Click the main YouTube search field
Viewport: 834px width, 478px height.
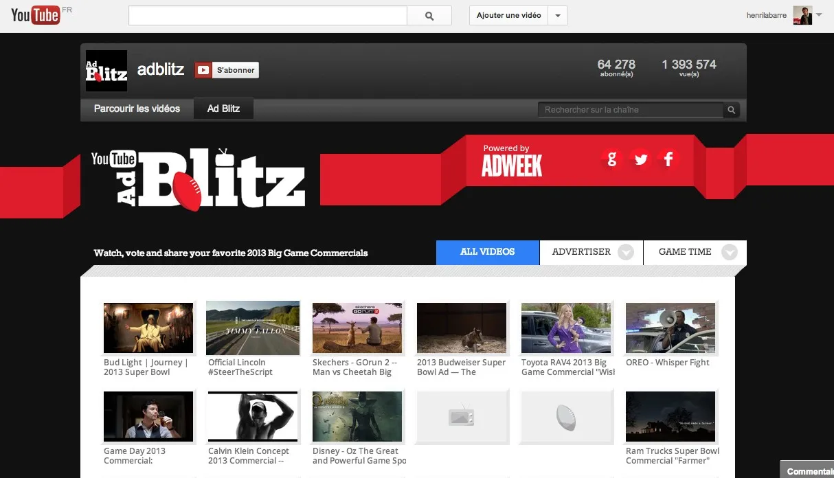[268, 16]
